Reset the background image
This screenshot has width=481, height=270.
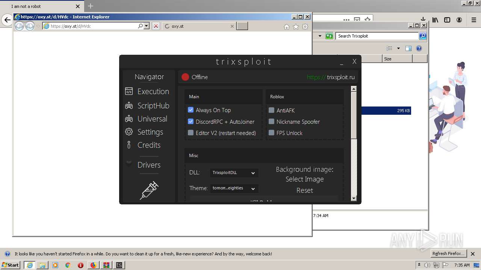coord(304,190)
